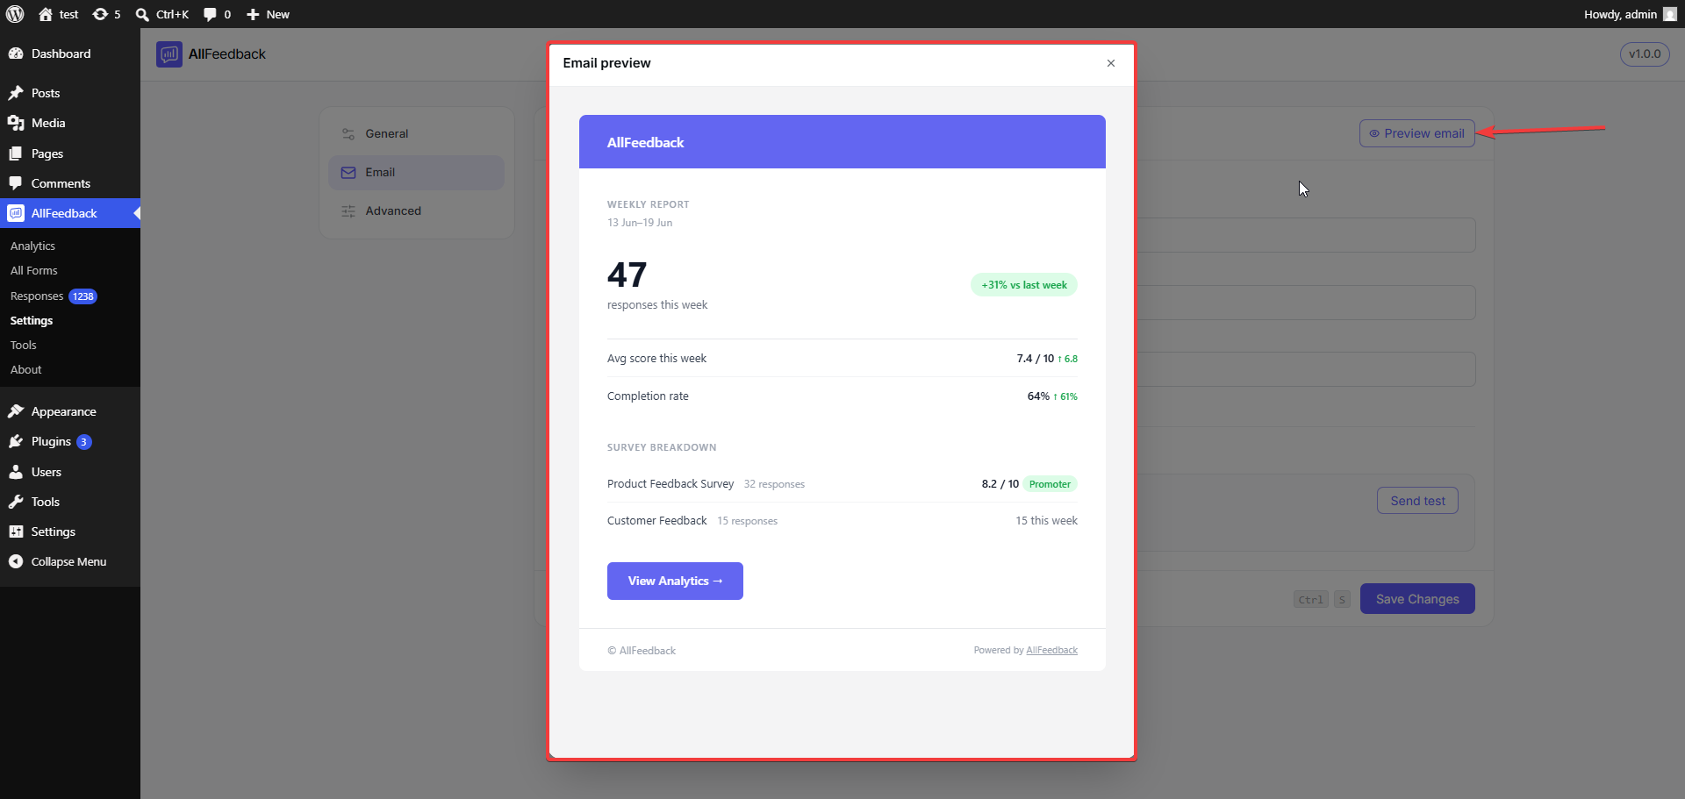This screenshot has width=1685, height=799.
Task: Click the Media icon in sidebar
Action: tap(16, 123)
